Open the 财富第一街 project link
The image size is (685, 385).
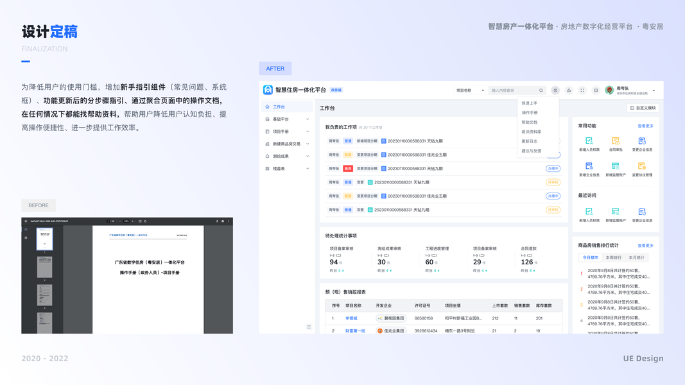point(355,331)
